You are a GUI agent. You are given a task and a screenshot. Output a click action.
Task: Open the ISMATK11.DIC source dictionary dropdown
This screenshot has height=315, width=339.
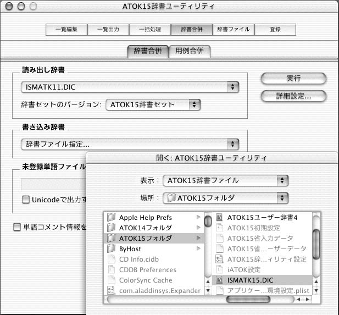point(130,87)
